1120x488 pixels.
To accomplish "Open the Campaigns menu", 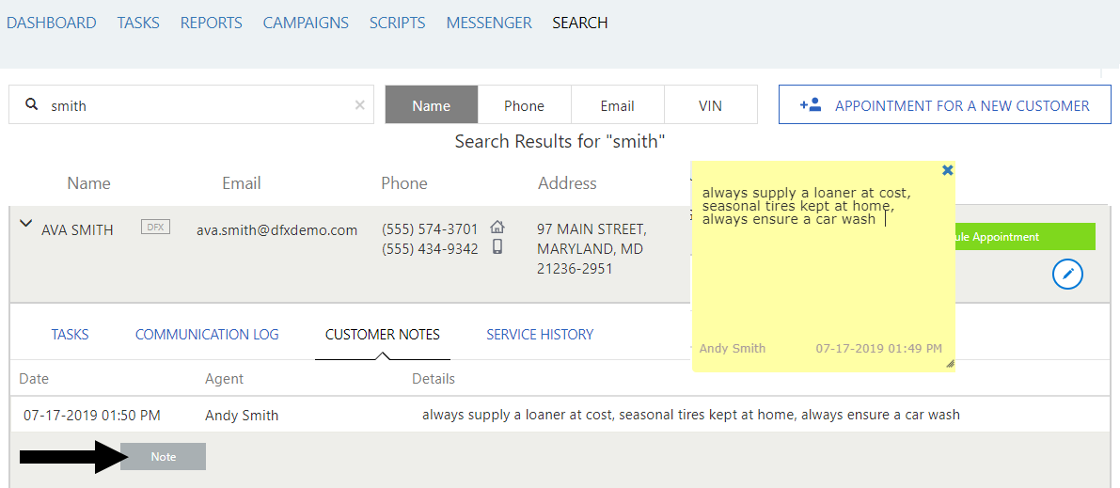I will pyautogui.click(x=306, y=23).
